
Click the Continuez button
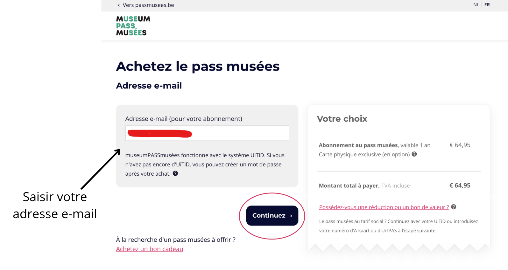272,216
